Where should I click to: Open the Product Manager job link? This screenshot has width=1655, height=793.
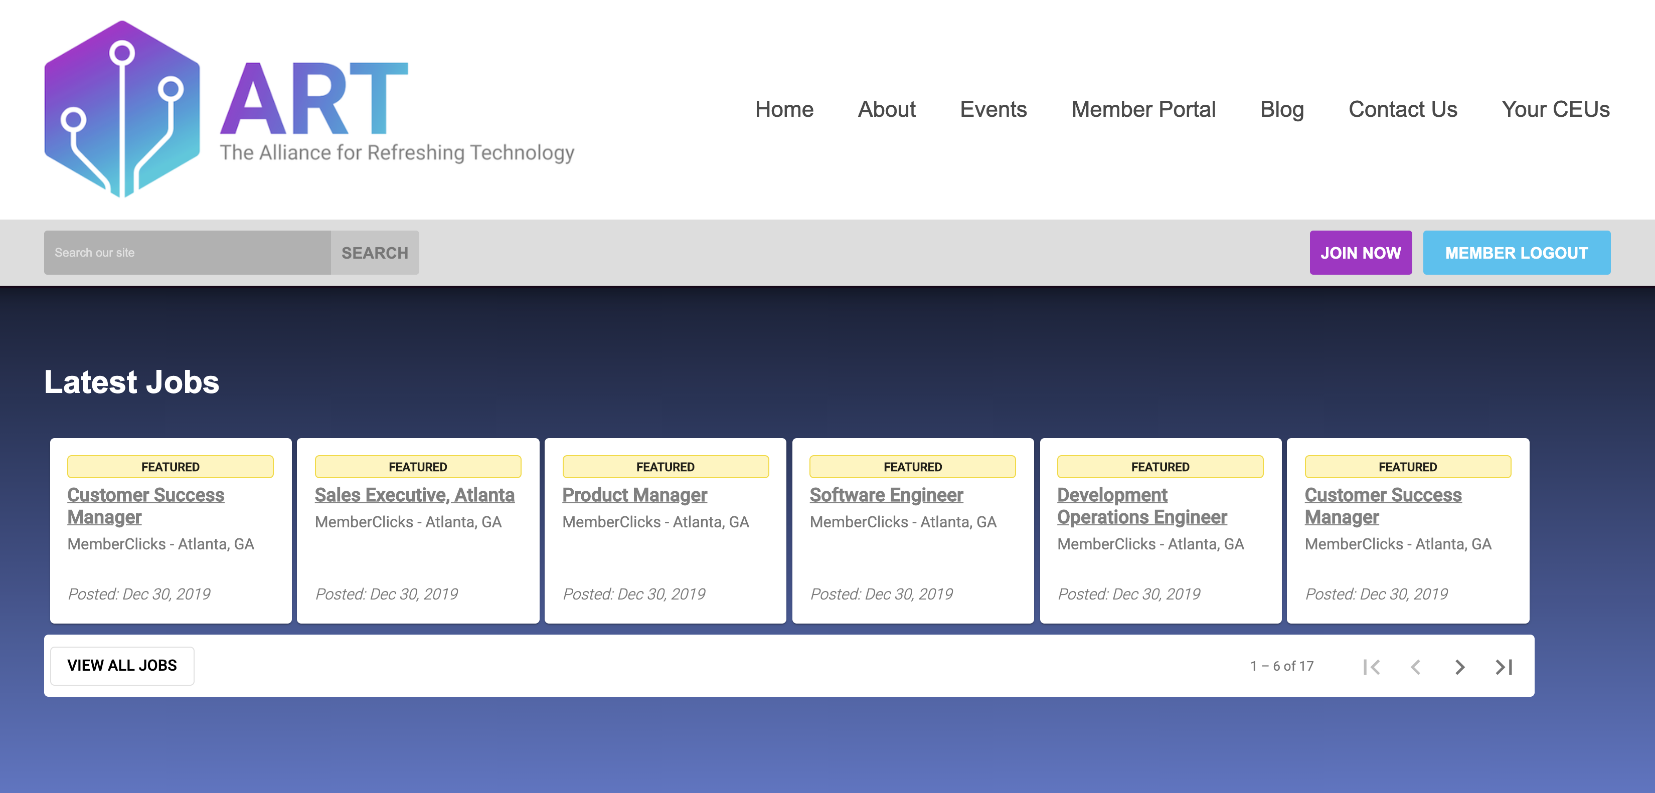pyautogui.click(x=635, y=495)
